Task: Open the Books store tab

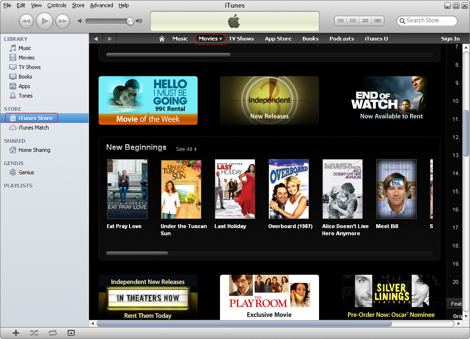Action: [310, 39]
